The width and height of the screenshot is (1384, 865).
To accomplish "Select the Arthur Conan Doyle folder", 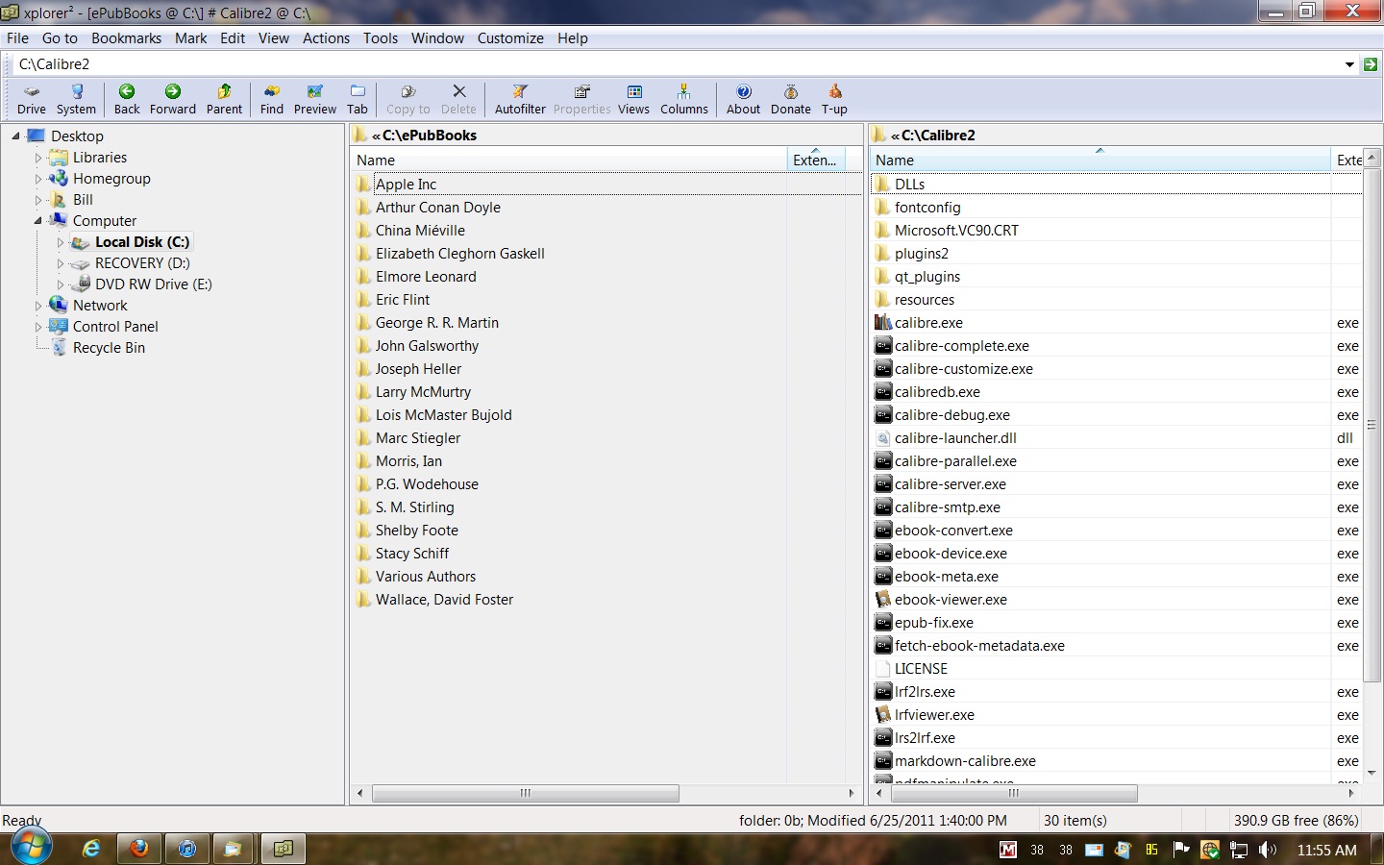I will tap(437, 208).
